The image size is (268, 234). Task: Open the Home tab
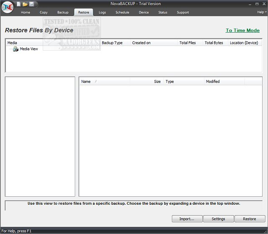26,12
